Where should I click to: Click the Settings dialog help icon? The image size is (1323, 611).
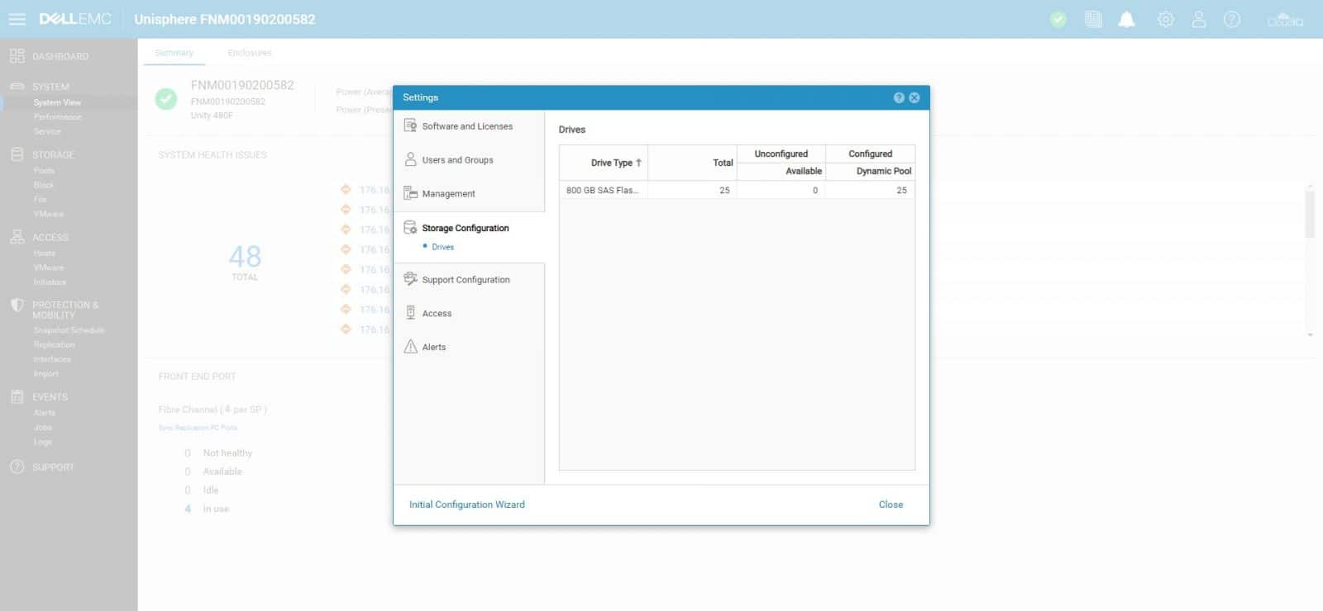pos(899,97)
